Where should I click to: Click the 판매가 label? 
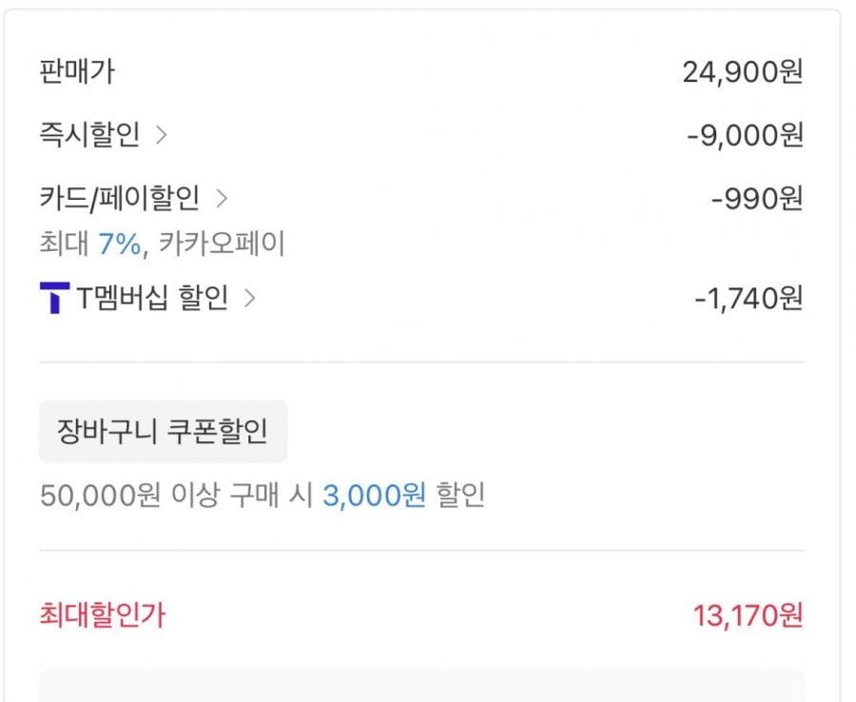tap(77, 71)
